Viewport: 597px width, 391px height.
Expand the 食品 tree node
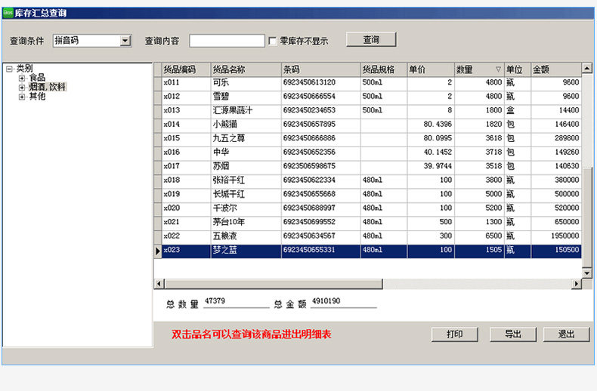pos(22,78)
